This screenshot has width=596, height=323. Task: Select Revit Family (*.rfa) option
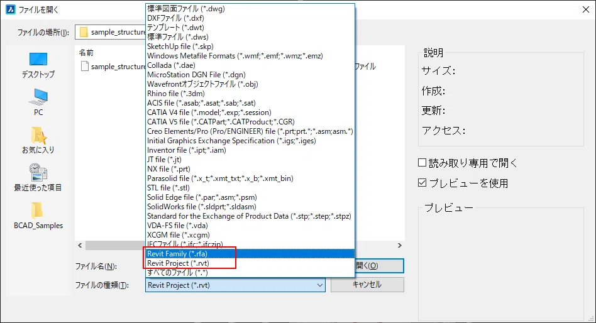tap(250, 254)
